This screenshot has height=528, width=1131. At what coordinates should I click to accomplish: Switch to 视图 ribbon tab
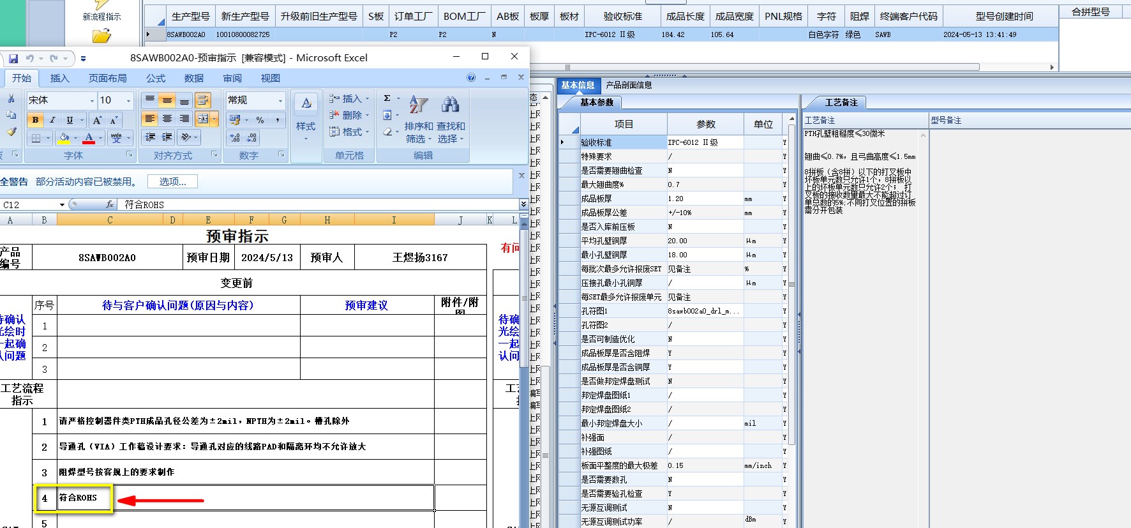[271, 78]
